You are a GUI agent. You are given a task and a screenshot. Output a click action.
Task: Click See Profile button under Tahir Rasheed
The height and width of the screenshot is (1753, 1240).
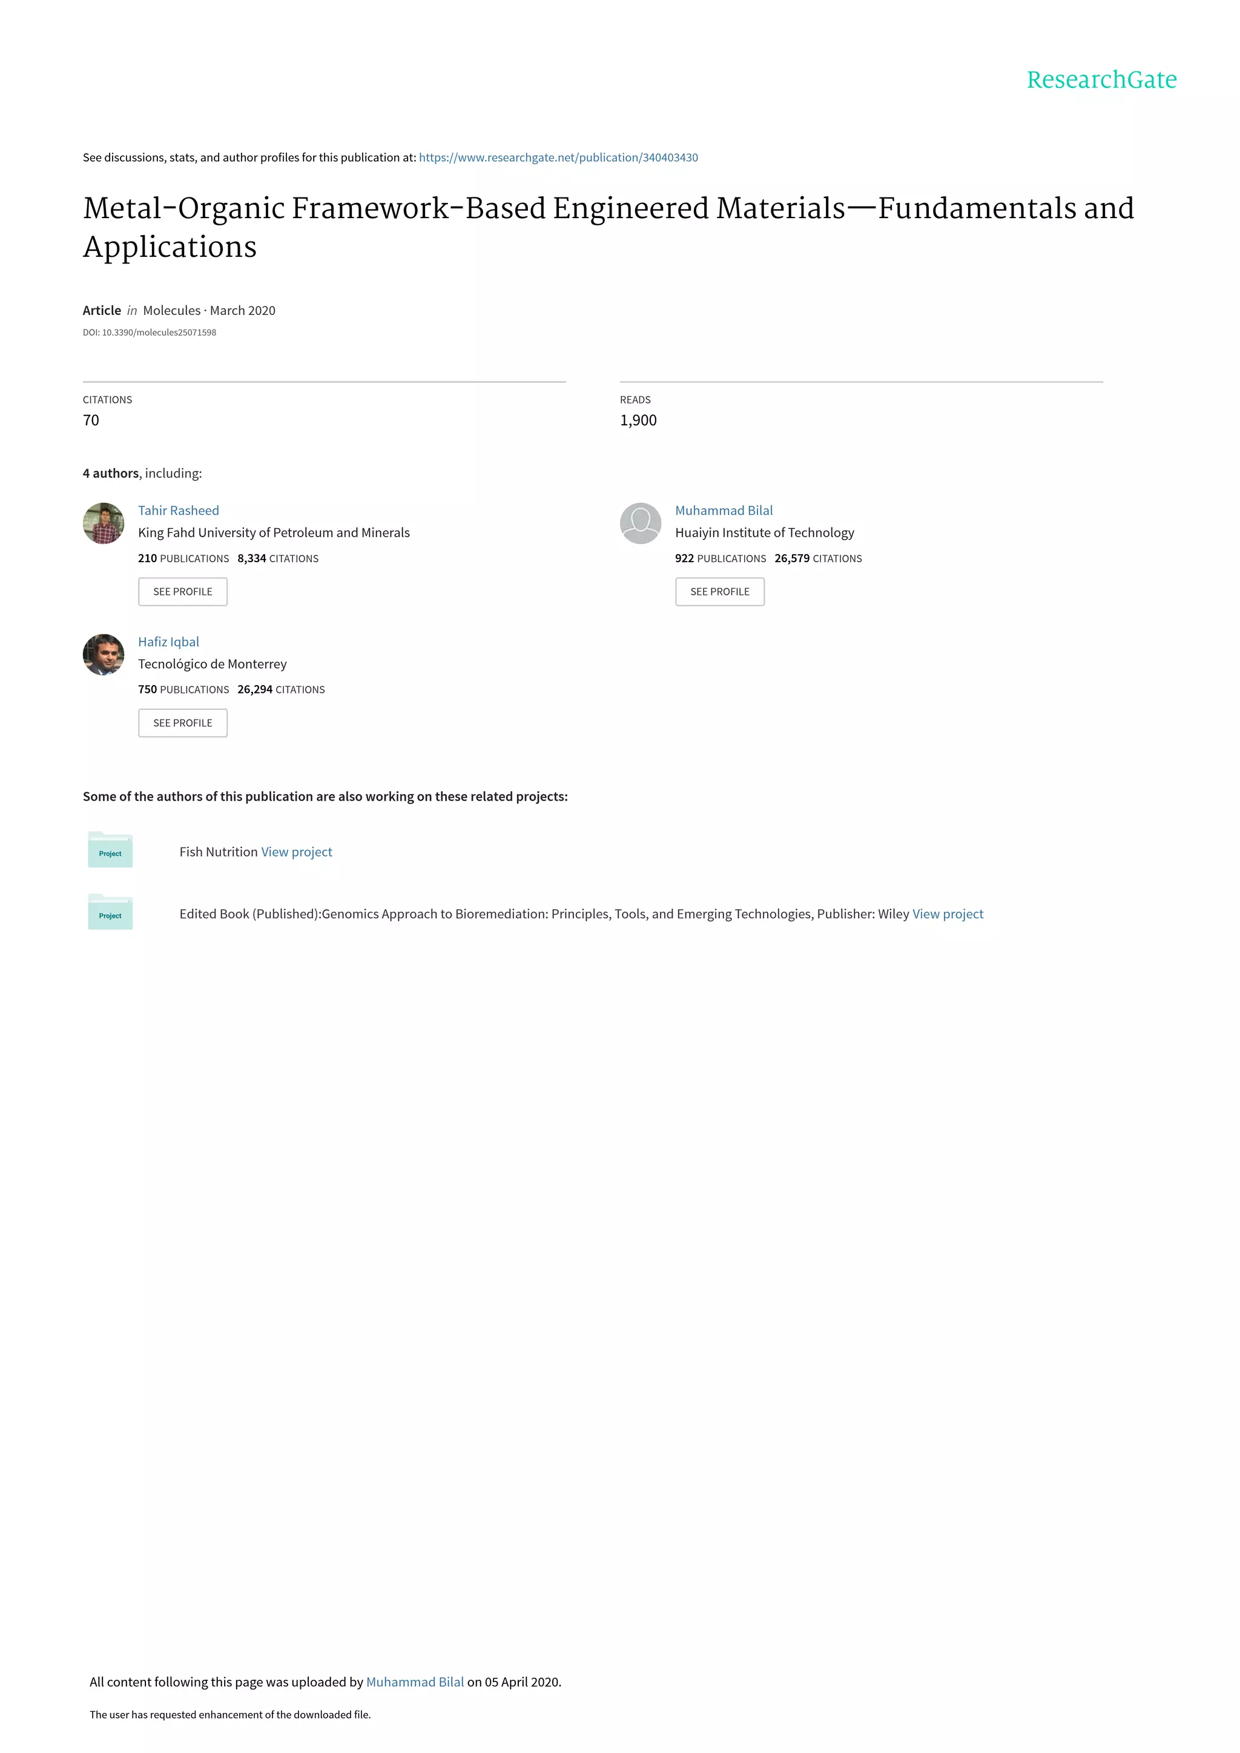pos(182,592)
